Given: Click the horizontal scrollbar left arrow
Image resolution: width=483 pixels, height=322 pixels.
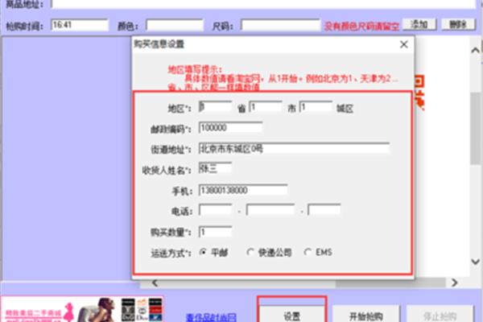Looking at the screenshot, I should pos(155,283).
